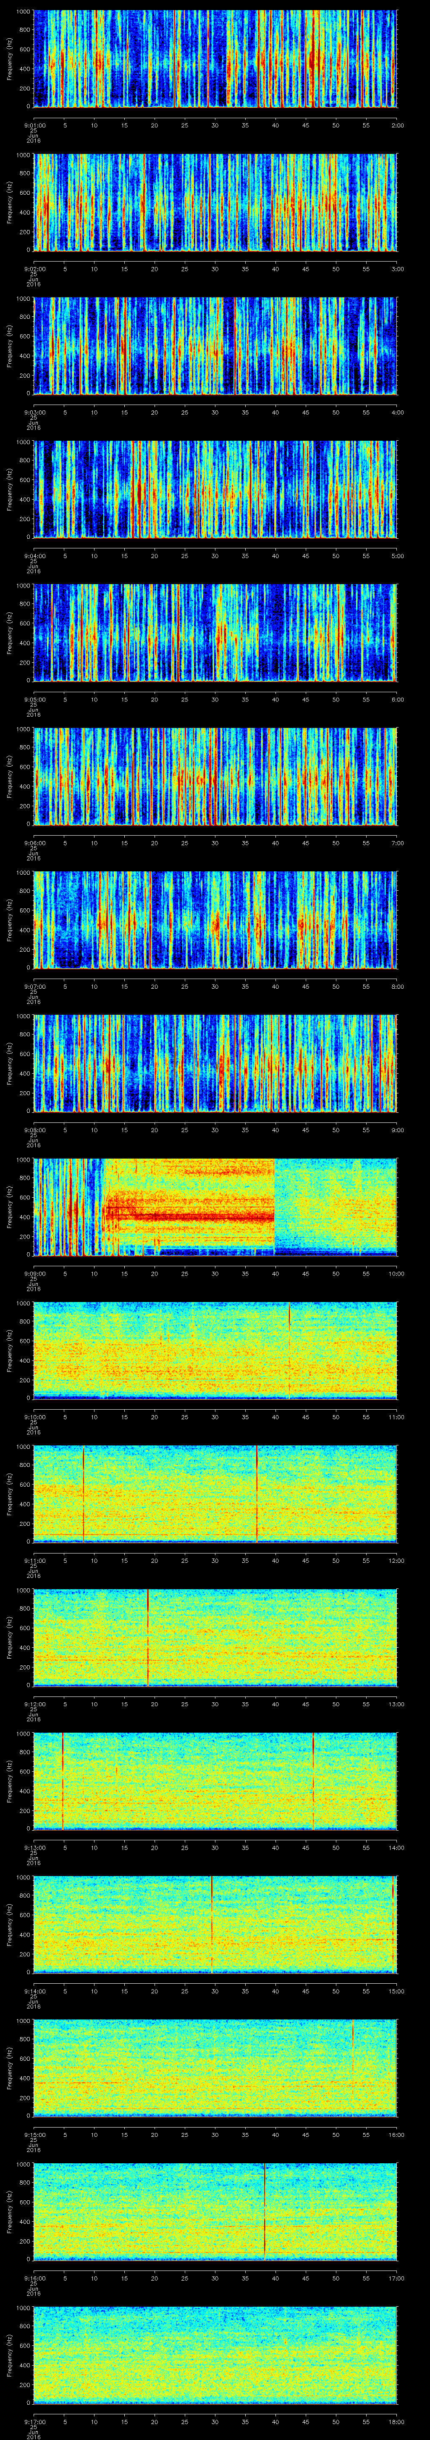The image size is (430, 2440).
Task: Select the red spike near 37 seconds in 9:11:00 panel
Action: coord(257,1494)
